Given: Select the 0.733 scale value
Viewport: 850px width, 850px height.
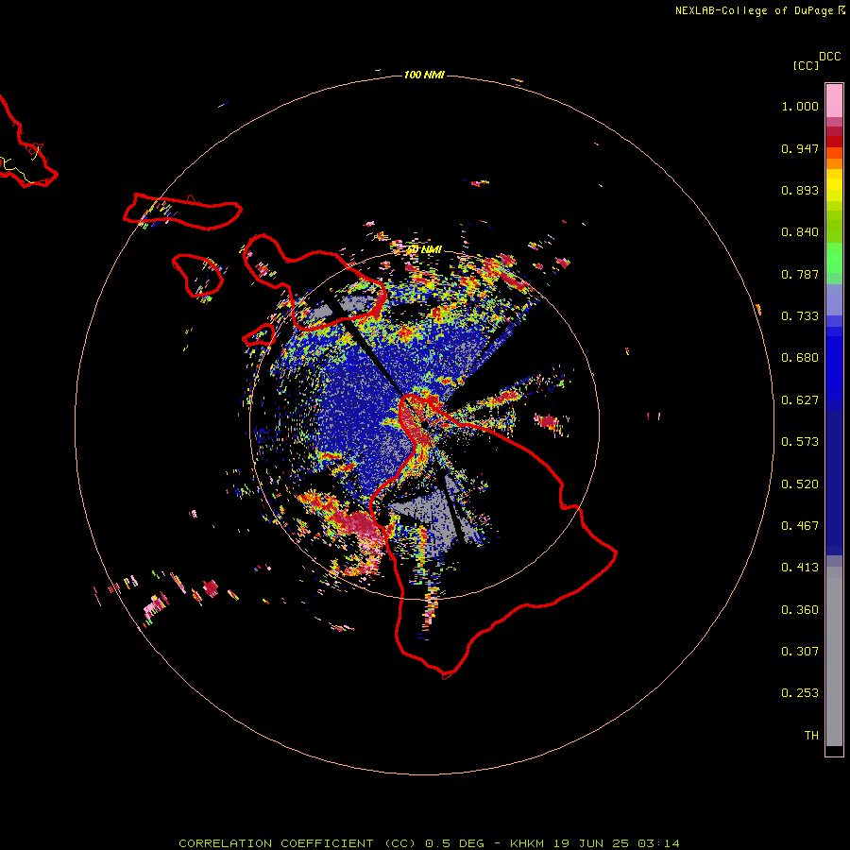Looking at the screenshot, I should coord(800,316).
